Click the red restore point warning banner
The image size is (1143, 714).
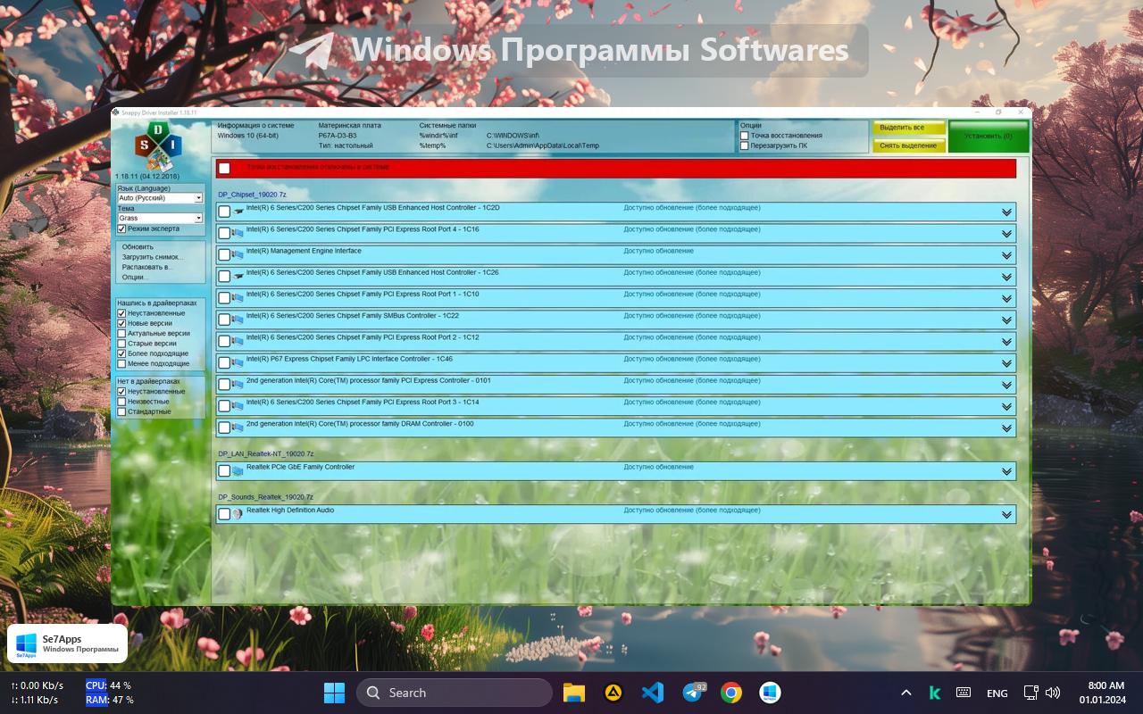(616, 168)
